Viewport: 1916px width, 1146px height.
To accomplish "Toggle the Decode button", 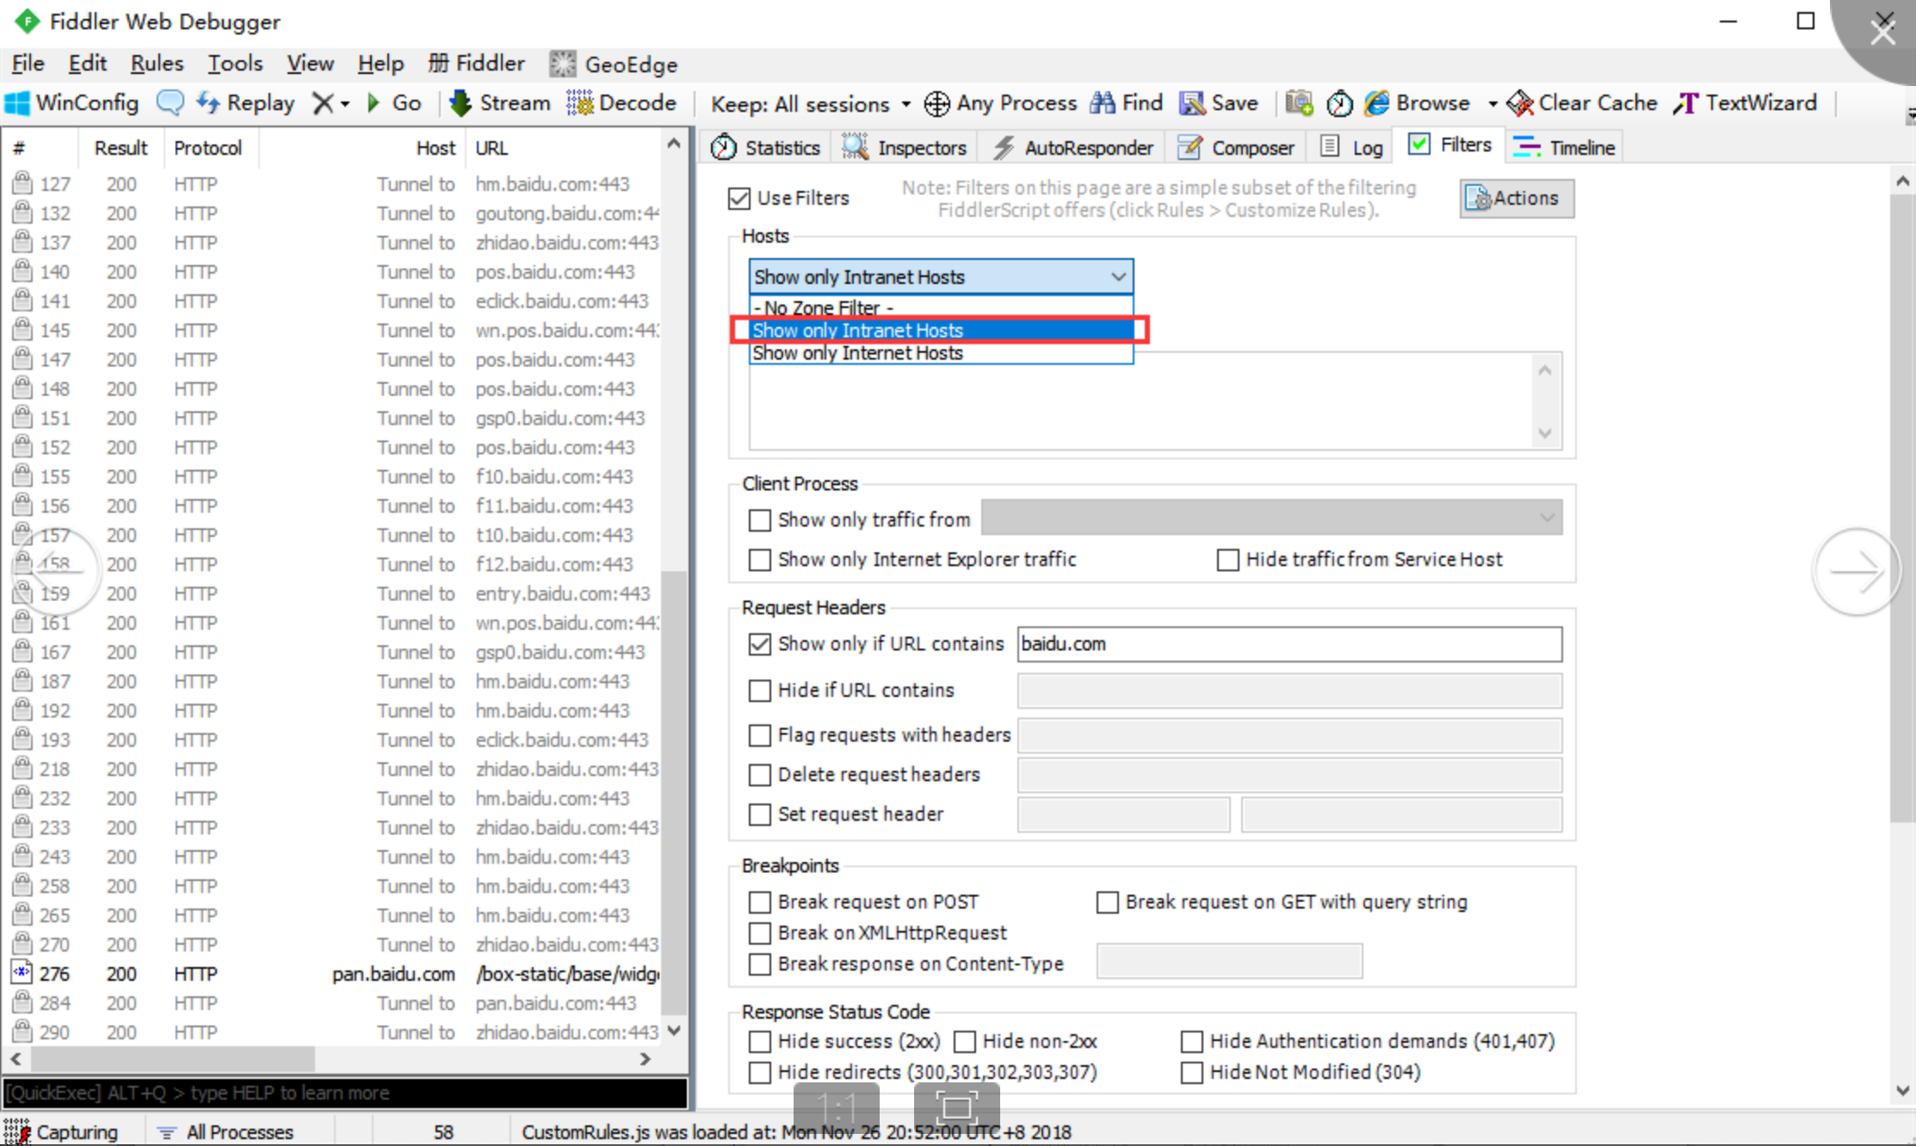I will [x=621, y=103].
